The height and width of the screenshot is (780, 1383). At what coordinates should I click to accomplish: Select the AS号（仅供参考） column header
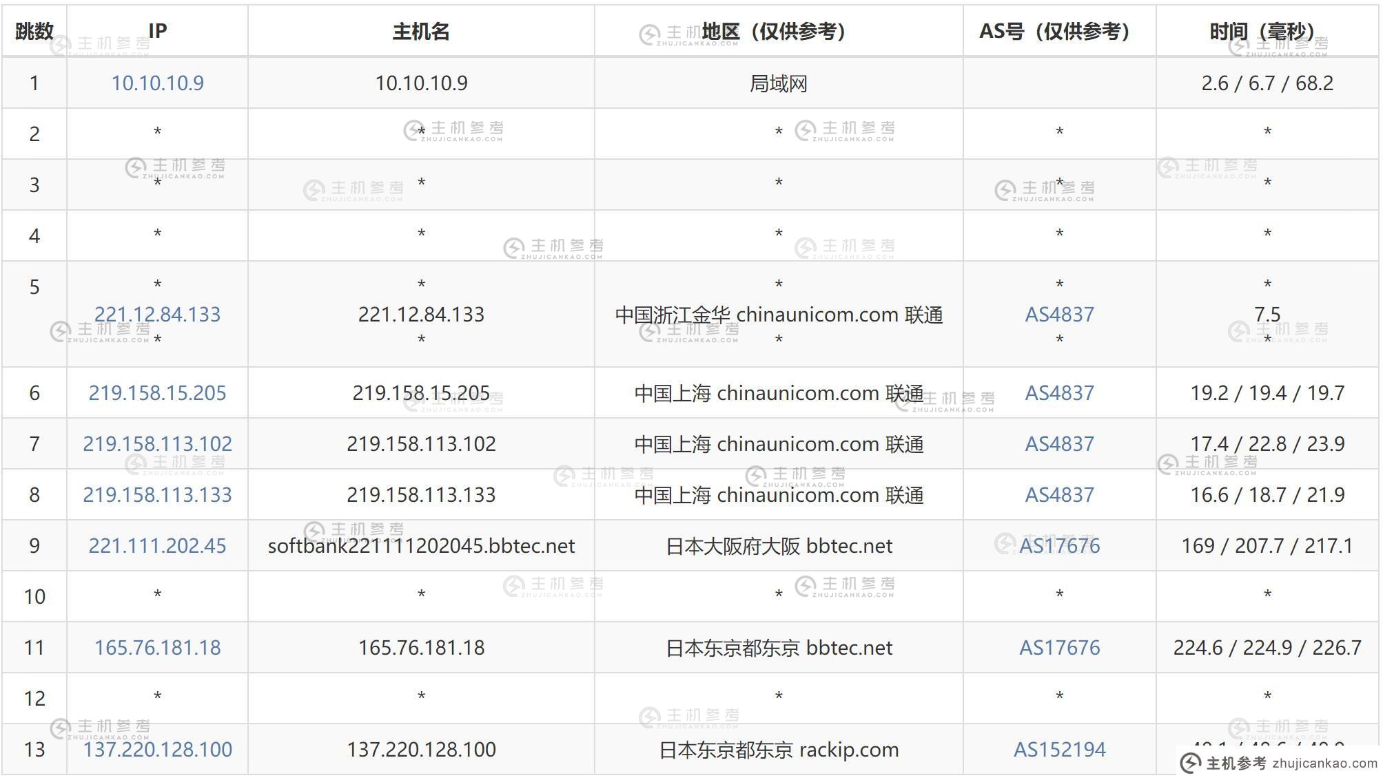[x=1060, y=31]
